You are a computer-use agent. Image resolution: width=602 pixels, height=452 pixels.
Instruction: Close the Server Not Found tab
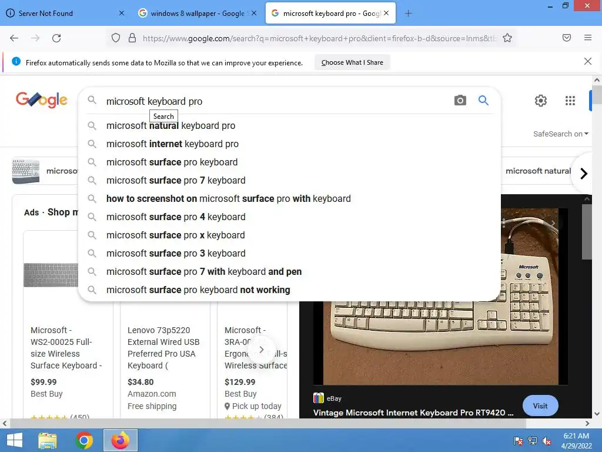click(122, 13)
